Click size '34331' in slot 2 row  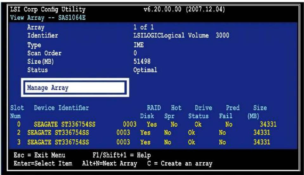262,132
